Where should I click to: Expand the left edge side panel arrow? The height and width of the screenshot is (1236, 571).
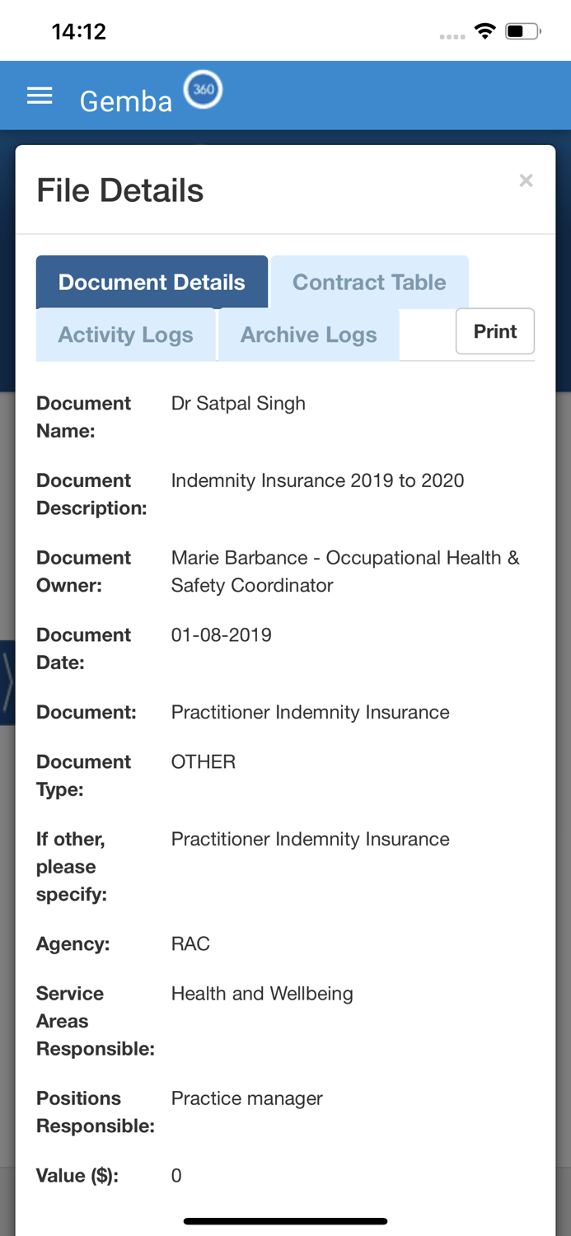[x=7, y=682]
